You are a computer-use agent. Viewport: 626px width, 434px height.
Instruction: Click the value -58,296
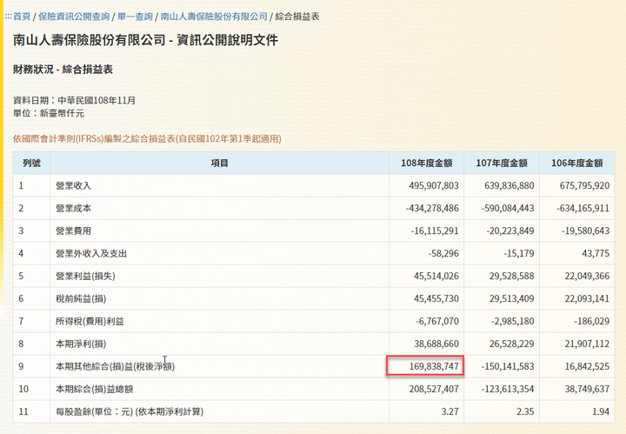pyautogui.click(x=443, y=254)
